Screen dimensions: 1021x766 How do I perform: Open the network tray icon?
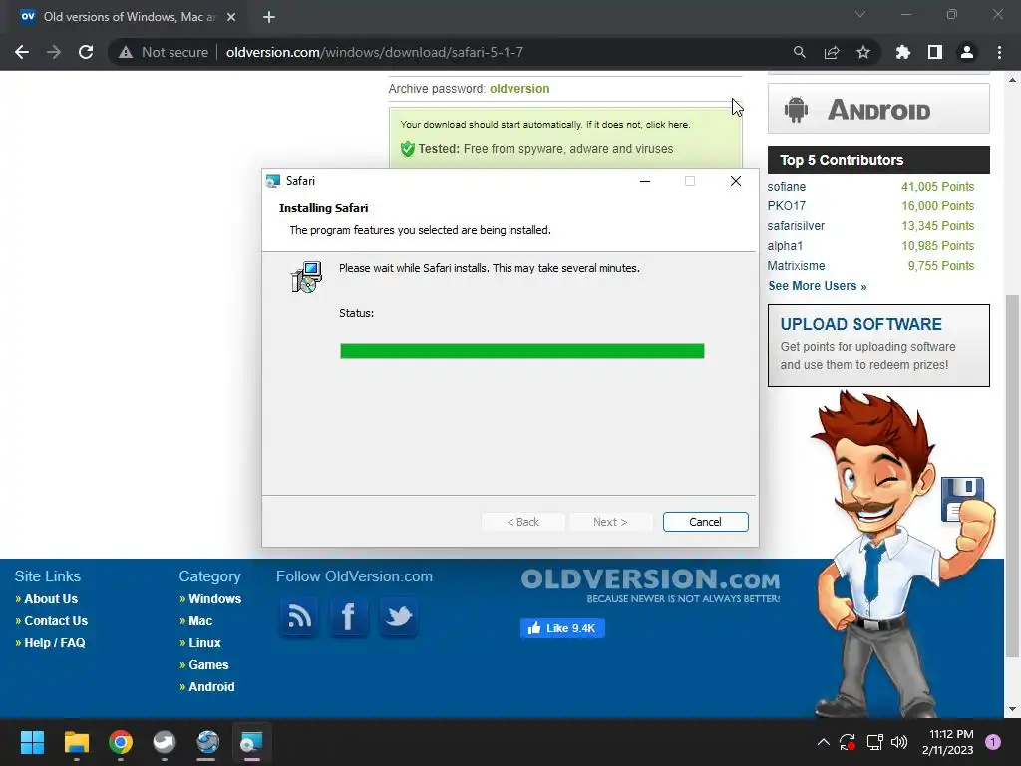point(874,742)
